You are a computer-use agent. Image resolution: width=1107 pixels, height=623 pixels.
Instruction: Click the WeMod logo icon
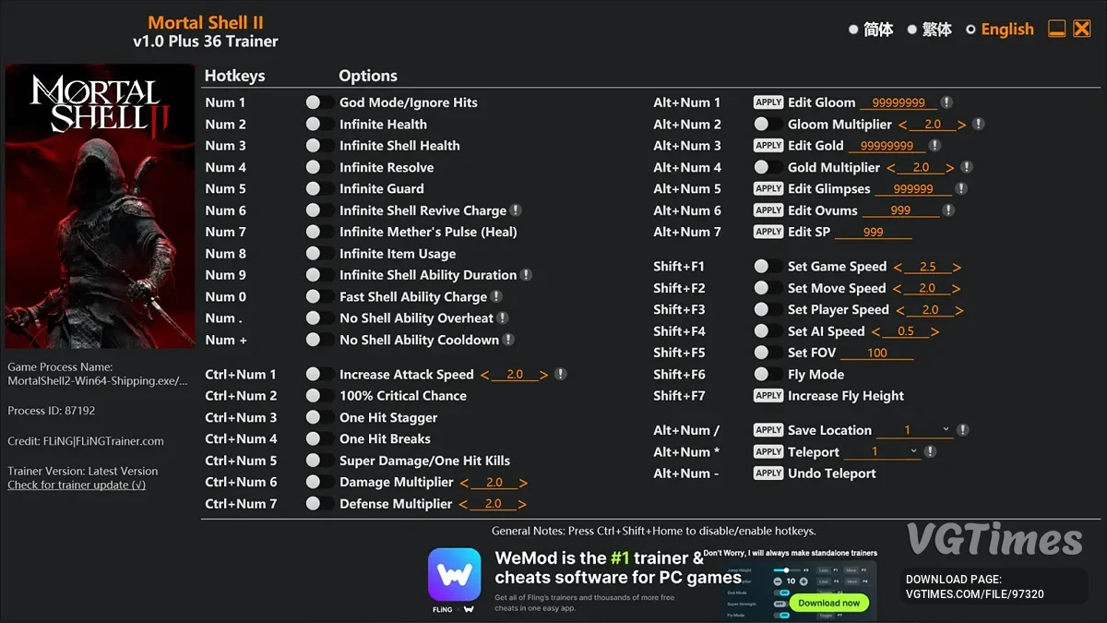tap(454, 574)
